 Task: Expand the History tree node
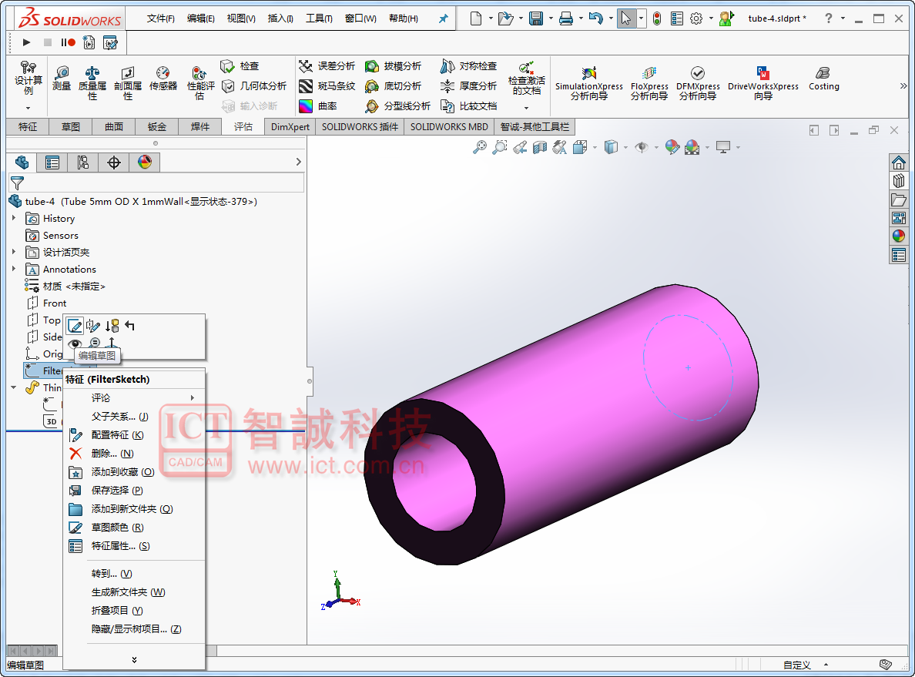(x=13, y=218)
